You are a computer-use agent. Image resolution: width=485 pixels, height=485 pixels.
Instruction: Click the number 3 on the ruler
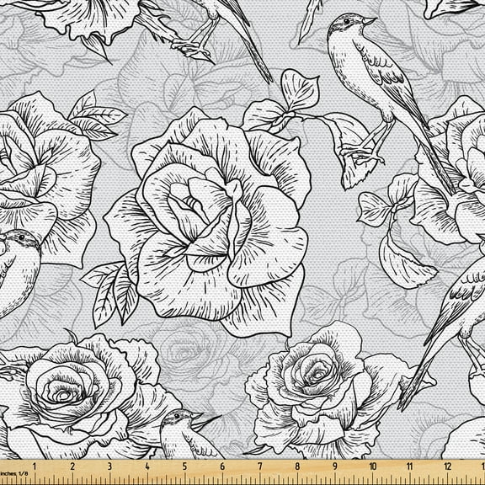109,466
